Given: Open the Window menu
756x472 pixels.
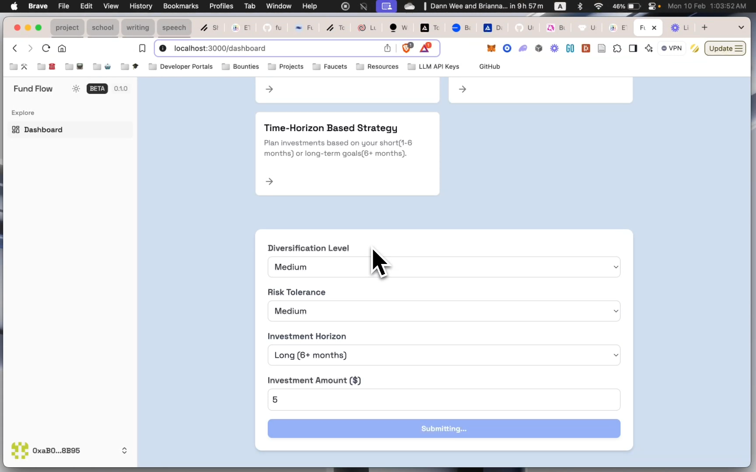Looking at the screenshot, I should [279, 6].
